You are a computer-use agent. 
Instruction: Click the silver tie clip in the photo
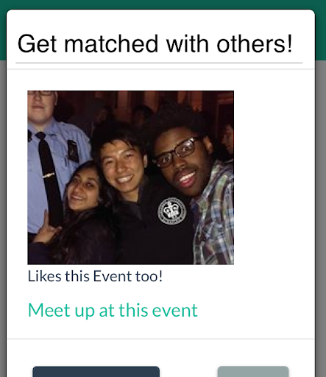pyautogui.click(x=49, y=175)
